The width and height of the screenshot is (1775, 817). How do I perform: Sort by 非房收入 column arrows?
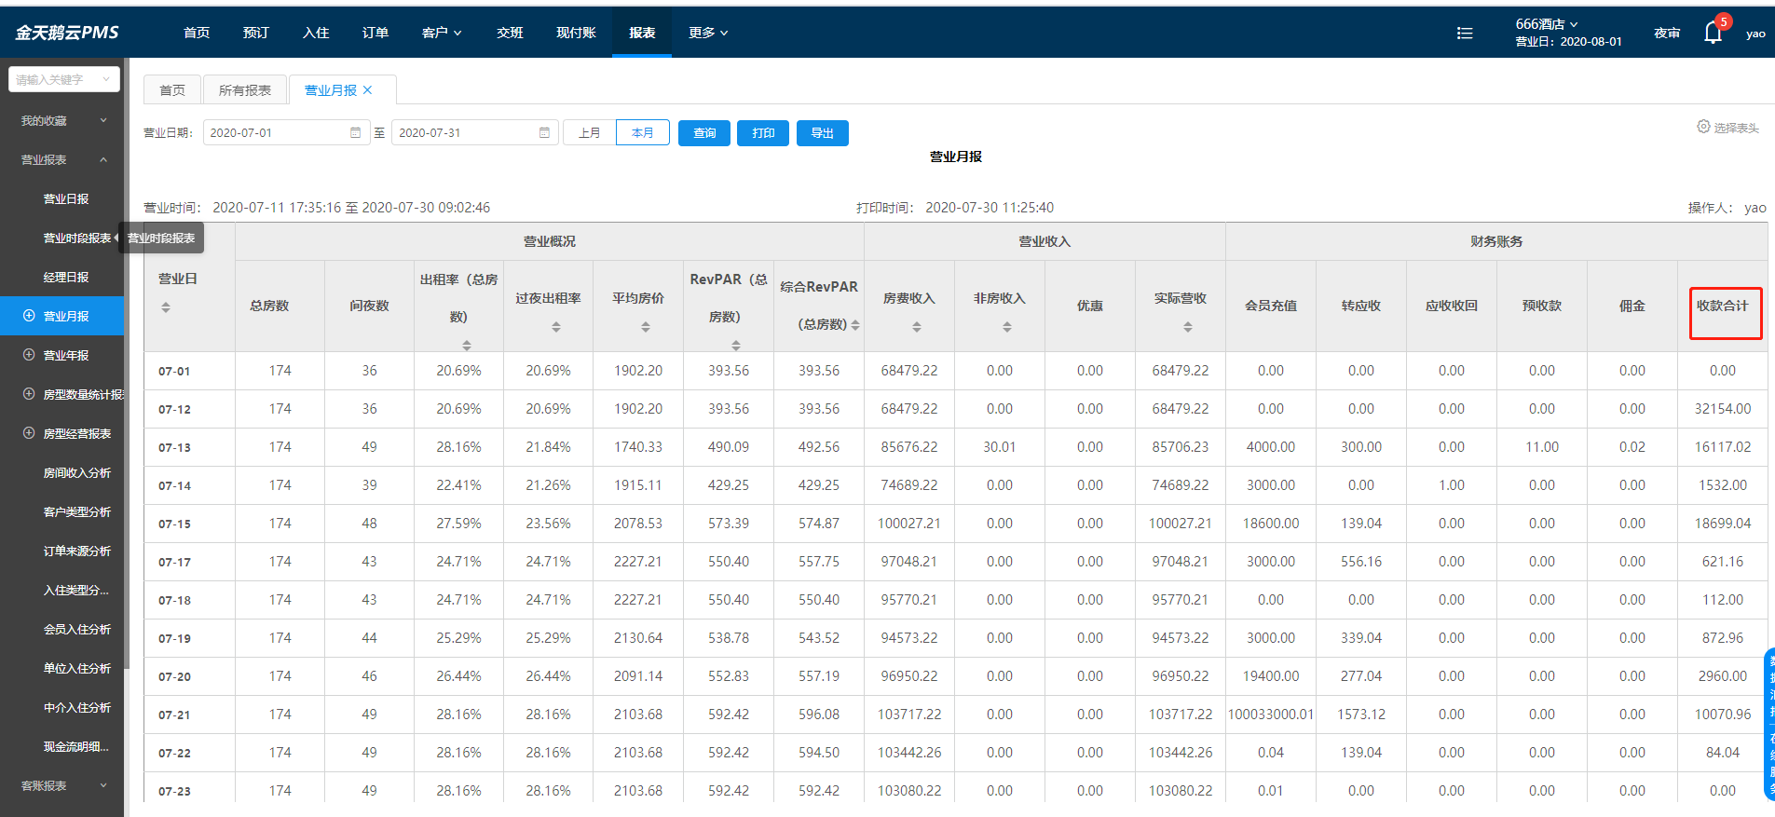(1007, 327)
